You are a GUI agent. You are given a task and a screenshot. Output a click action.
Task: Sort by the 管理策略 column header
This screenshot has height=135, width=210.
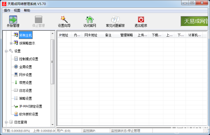tap(124, 35)
